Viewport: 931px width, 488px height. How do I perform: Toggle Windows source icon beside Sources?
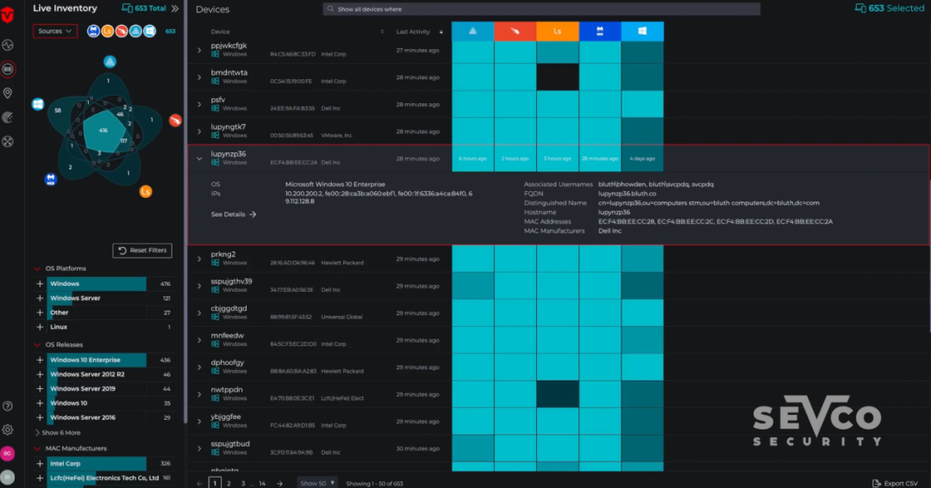(x=150, y=31)
